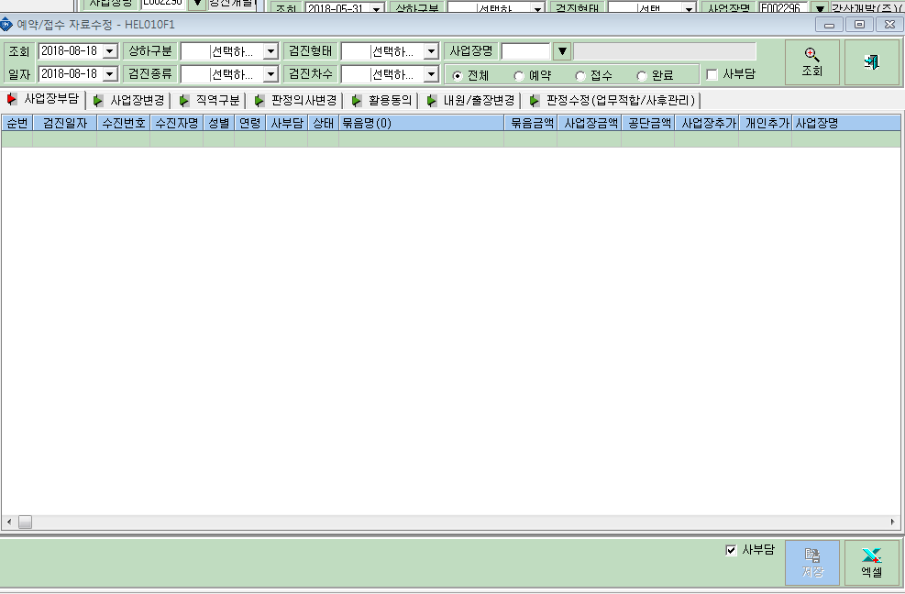This screenshot has height=594, width=905.
Task: Click the 조회 magnifier search icon button
Action: pos(812,62)
